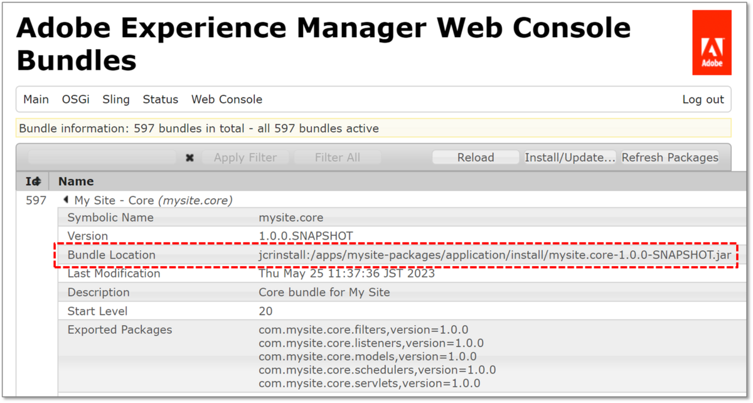
Task: Select the Last Modification date value
Action: point(346,274)
